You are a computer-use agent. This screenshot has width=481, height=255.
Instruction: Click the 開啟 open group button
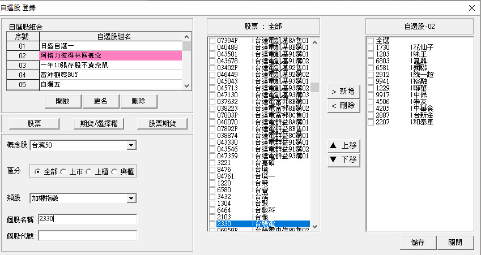coord(62,101)
